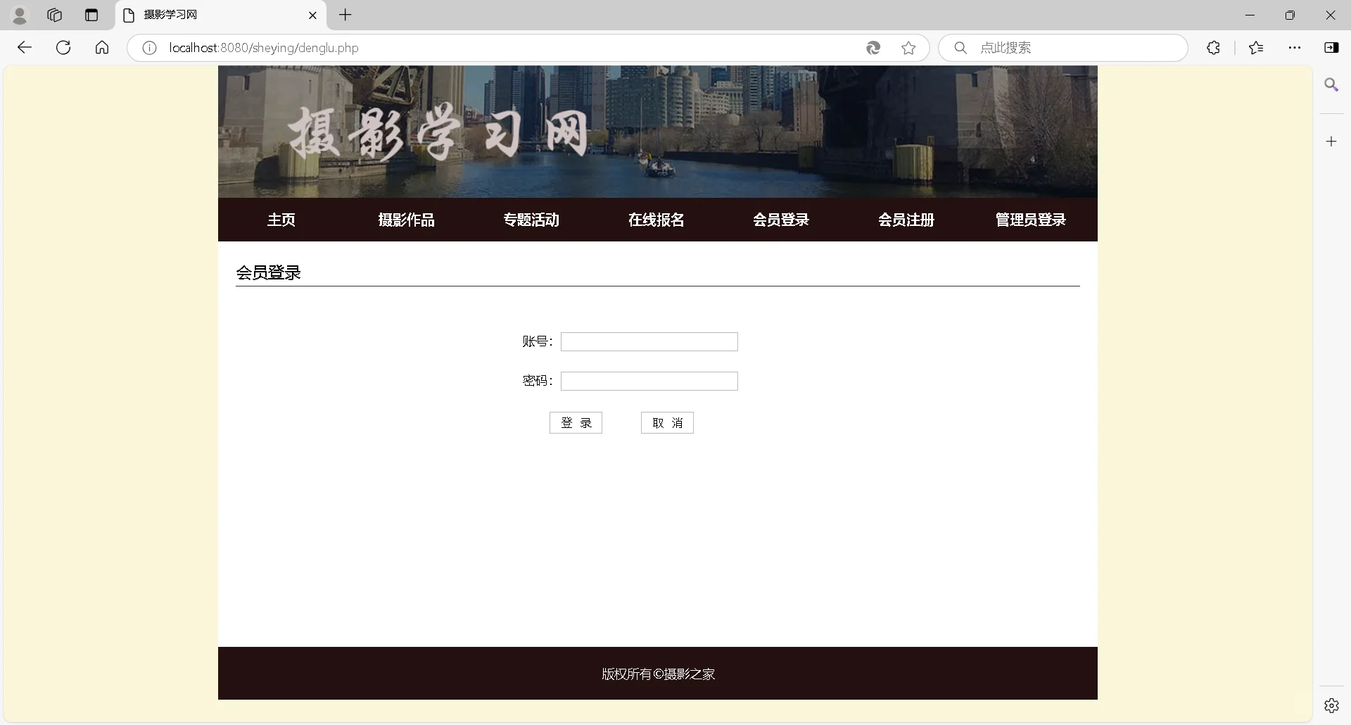Click the 账号 input field
The image size is (1351, 725).
pos(649,341)
